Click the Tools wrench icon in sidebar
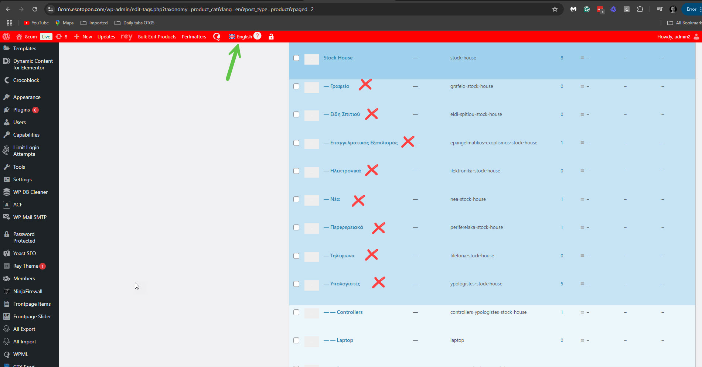Screen dimensions: 702x367 [x=7, y=167]
